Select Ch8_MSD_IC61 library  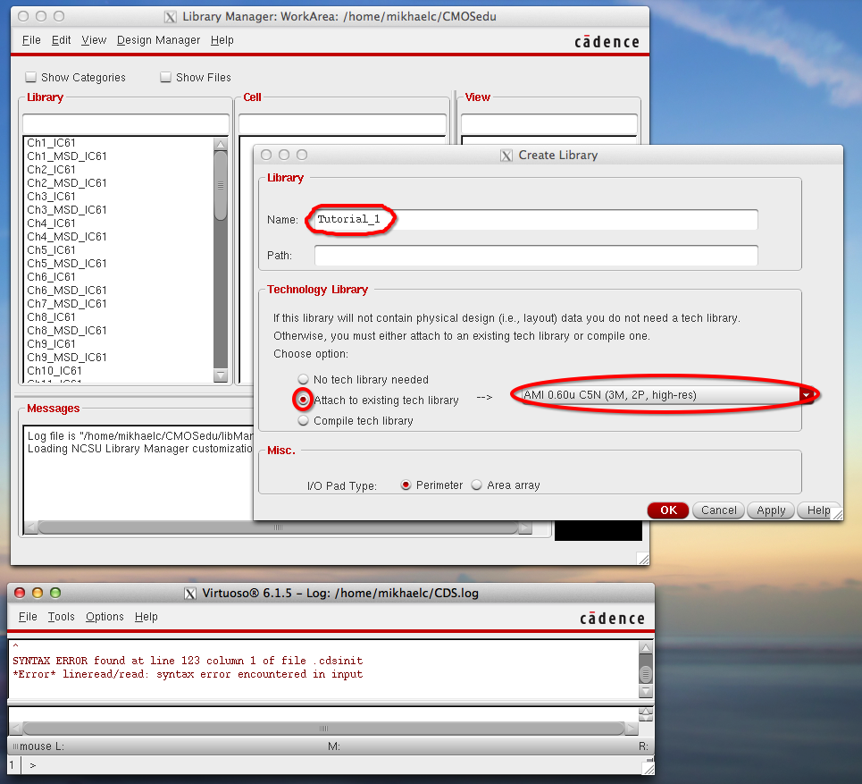pyautogui.click(x=66, y=330)
